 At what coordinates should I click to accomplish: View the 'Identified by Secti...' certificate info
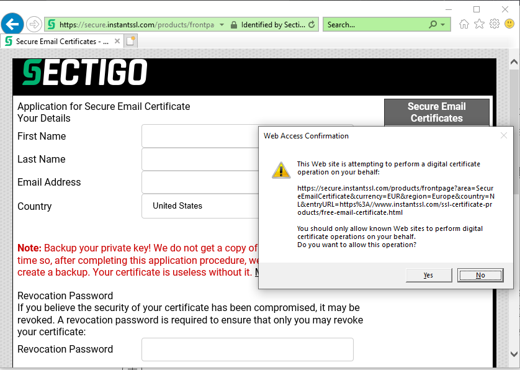273,25
